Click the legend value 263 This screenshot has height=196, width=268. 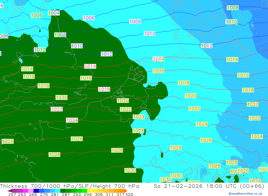pos(22,194)
